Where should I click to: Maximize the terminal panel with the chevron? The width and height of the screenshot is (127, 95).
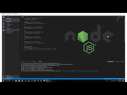(x=120, y=62)
